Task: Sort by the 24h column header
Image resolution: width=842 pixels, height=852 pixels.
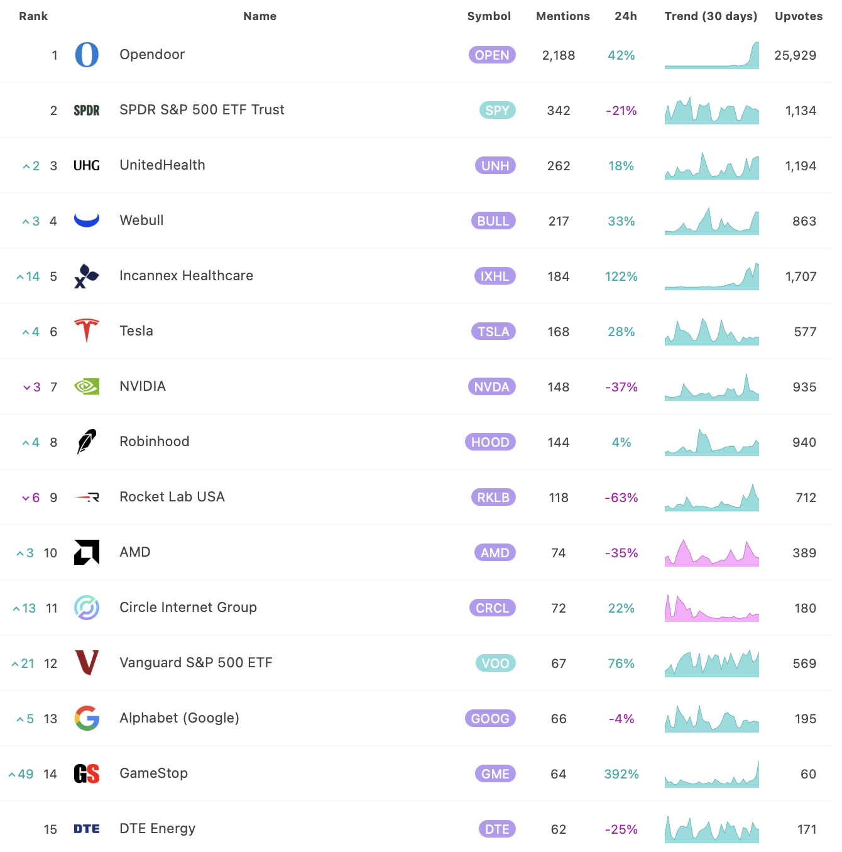Action: pyautogui.click(x=626, y=16)
